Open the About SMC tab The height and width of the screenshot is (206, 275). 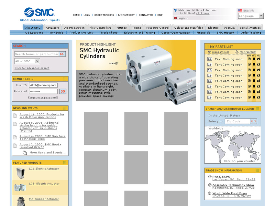click(33, 28)
